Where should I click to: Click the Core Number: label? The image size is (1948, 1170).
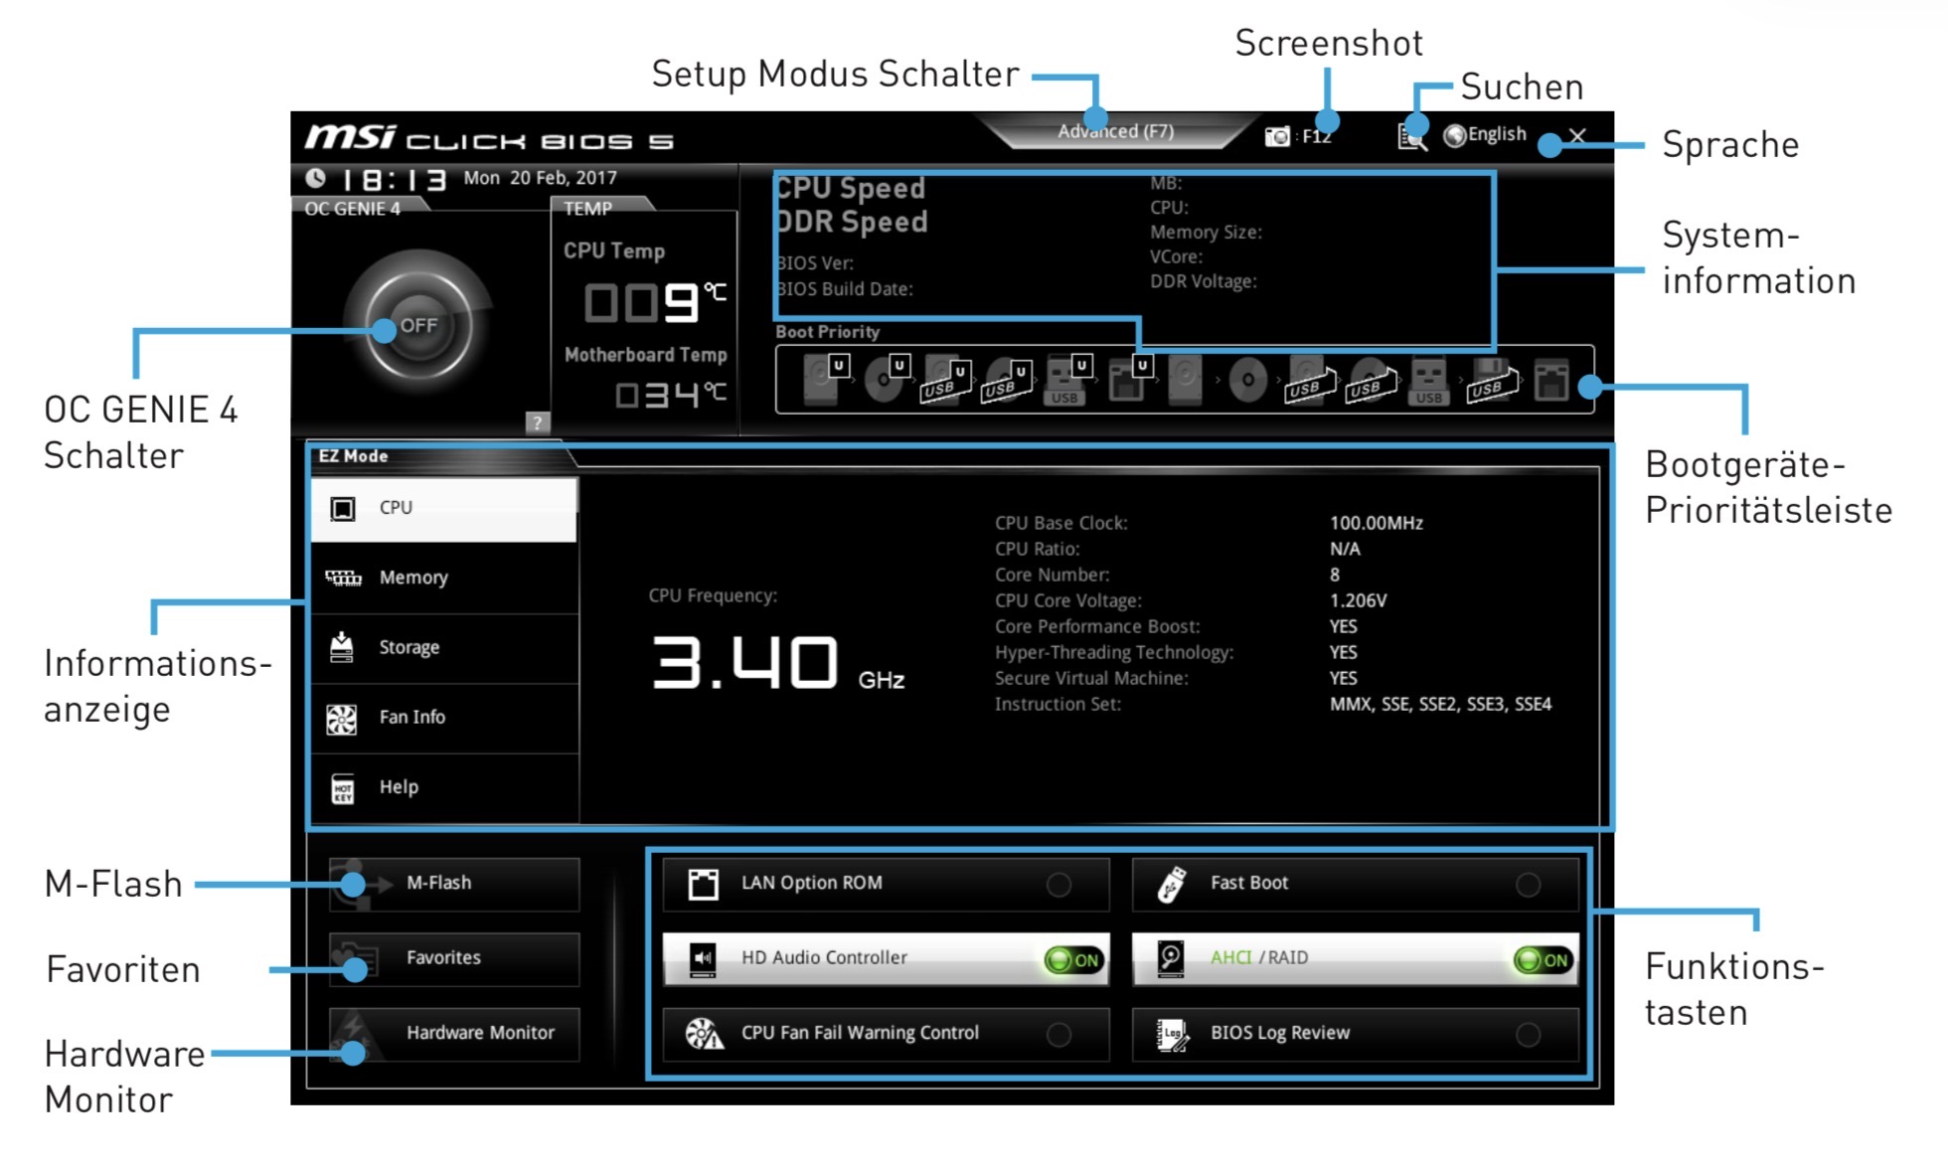tap(1053, 575)
